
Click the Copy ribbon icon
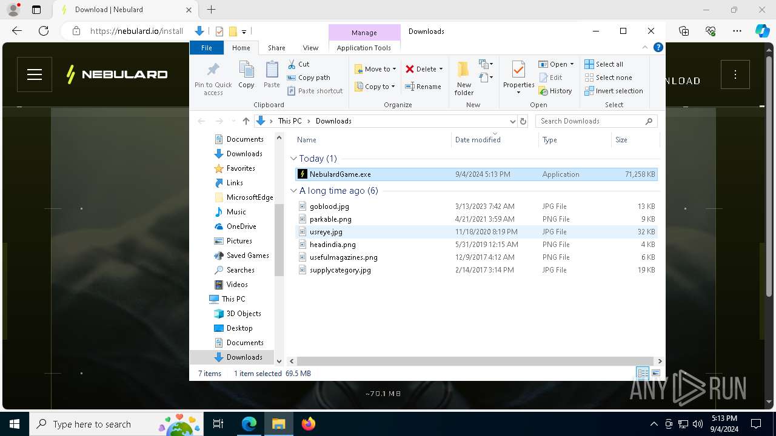pos(246,69)
